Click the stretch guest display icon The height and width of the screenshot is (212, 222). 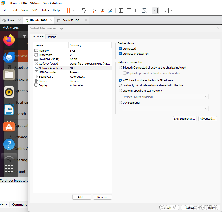tap(166, 10)
